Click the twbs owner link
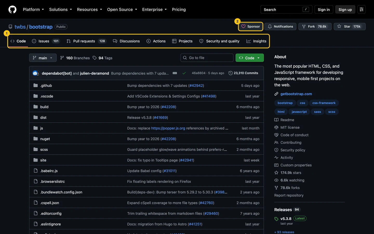Image resolution: width=374 pixels, height=234 pixels. pos(20,27)
